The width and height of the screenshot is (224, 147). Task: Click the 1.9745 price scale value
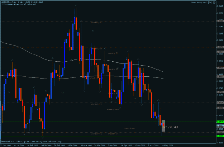220,88
